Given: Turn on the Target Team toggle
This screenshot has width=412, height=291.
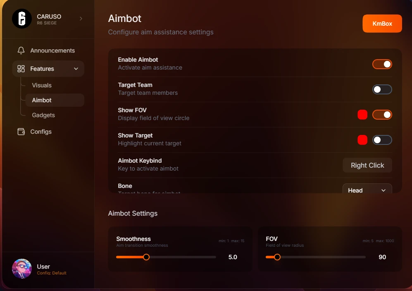Looking at the screenshot, I should tap(382, 89).
